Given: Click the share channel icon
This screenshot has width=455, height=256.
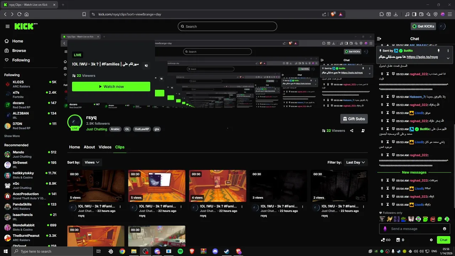Looking at the screenshot, I should click(x=352, y=130).
